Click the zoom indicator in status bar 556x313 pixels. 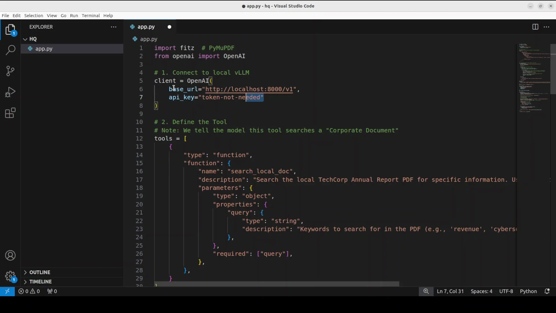click(x=426, y=291)
